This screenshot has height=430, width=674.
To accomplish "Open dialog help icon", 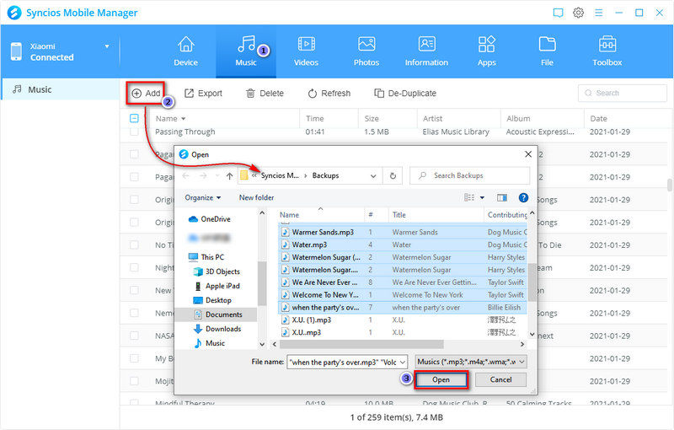I will tap(523, 197).
